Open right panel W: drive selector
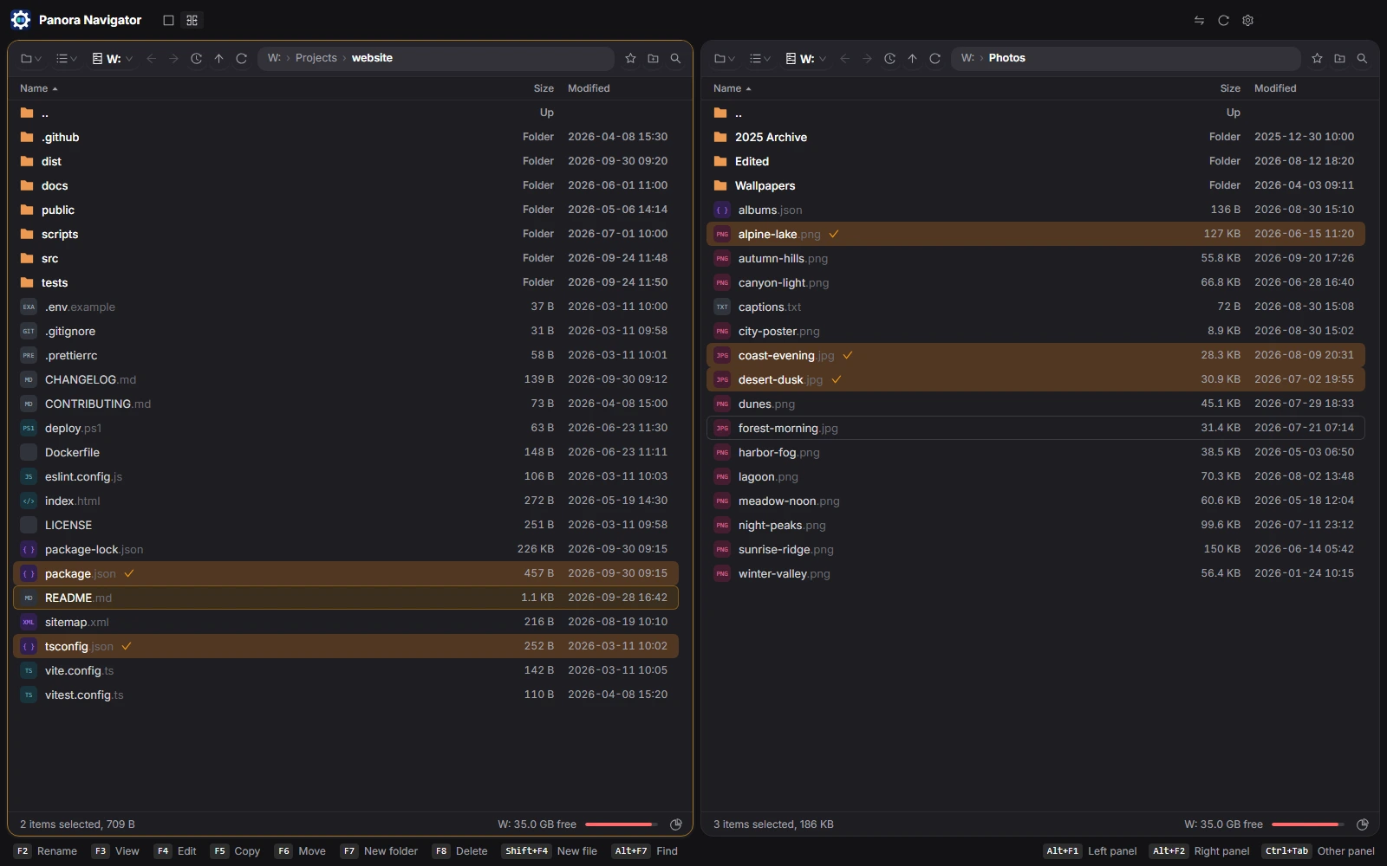 point(806,58)
